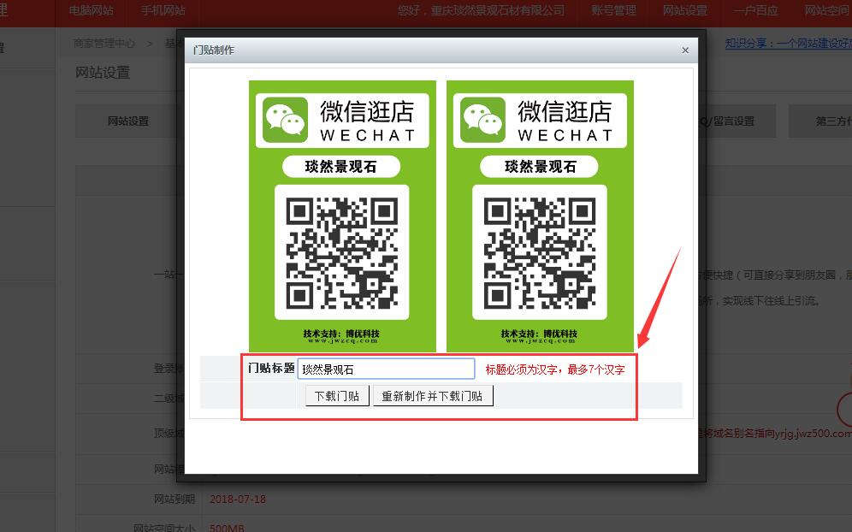Close the 门贴制作 dialog
The height and width of the screenshot is (532, 852).
point(685,50)
